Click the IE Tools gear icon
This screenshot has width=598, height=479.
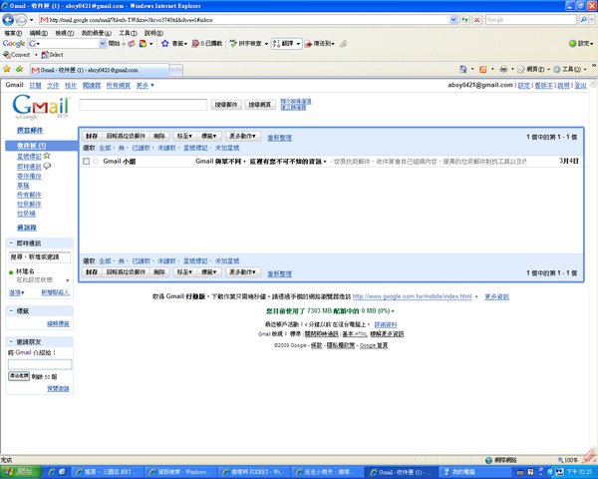pos(557,70)
